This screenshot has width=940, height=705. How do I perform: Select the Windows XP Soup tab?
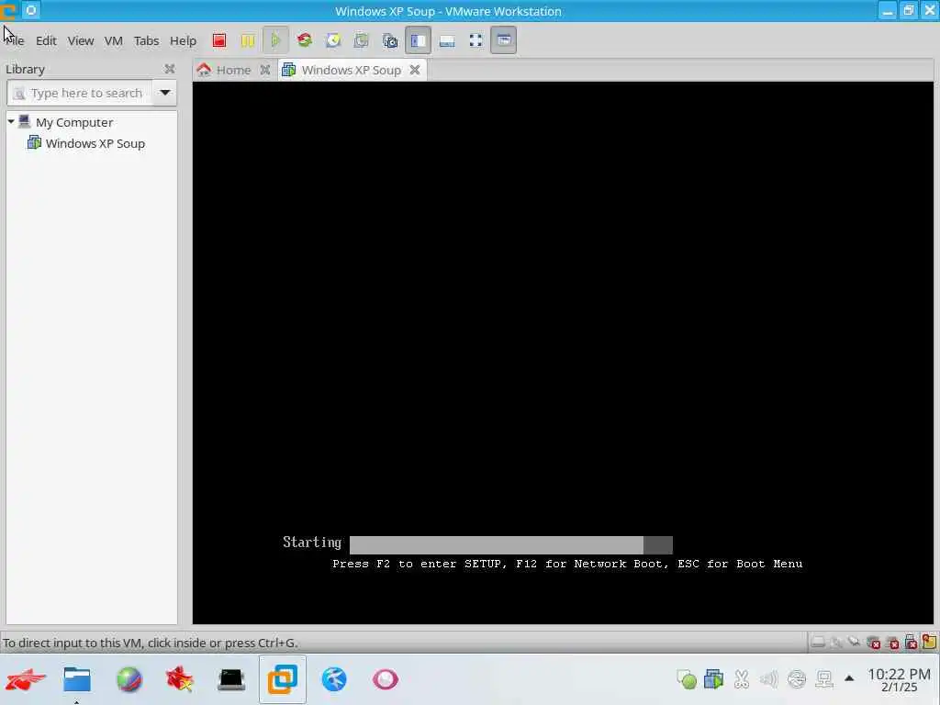(x=351, y=70)
